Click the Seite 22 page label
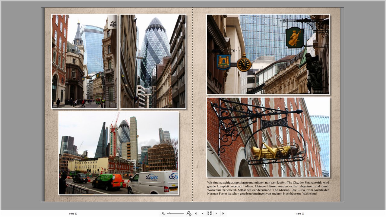 (73, 213)
